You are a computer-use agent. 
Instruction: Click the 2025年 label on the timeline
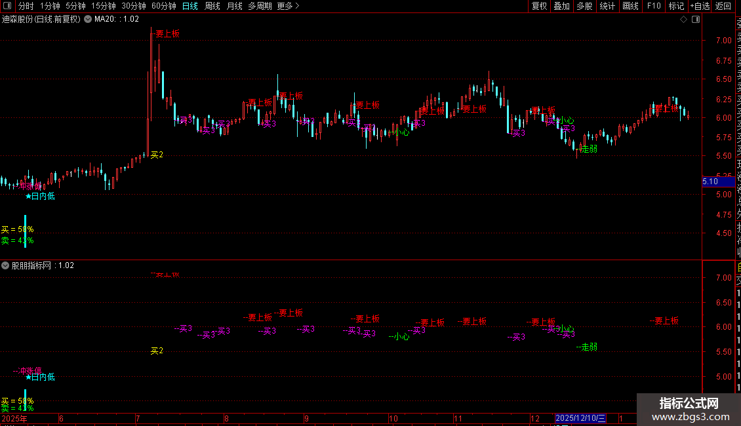pyautogui.click(x=14, y=418)
